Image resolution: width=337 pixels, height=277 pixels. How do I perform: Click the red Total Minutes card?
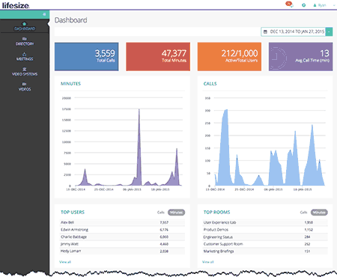coord(158,57)
